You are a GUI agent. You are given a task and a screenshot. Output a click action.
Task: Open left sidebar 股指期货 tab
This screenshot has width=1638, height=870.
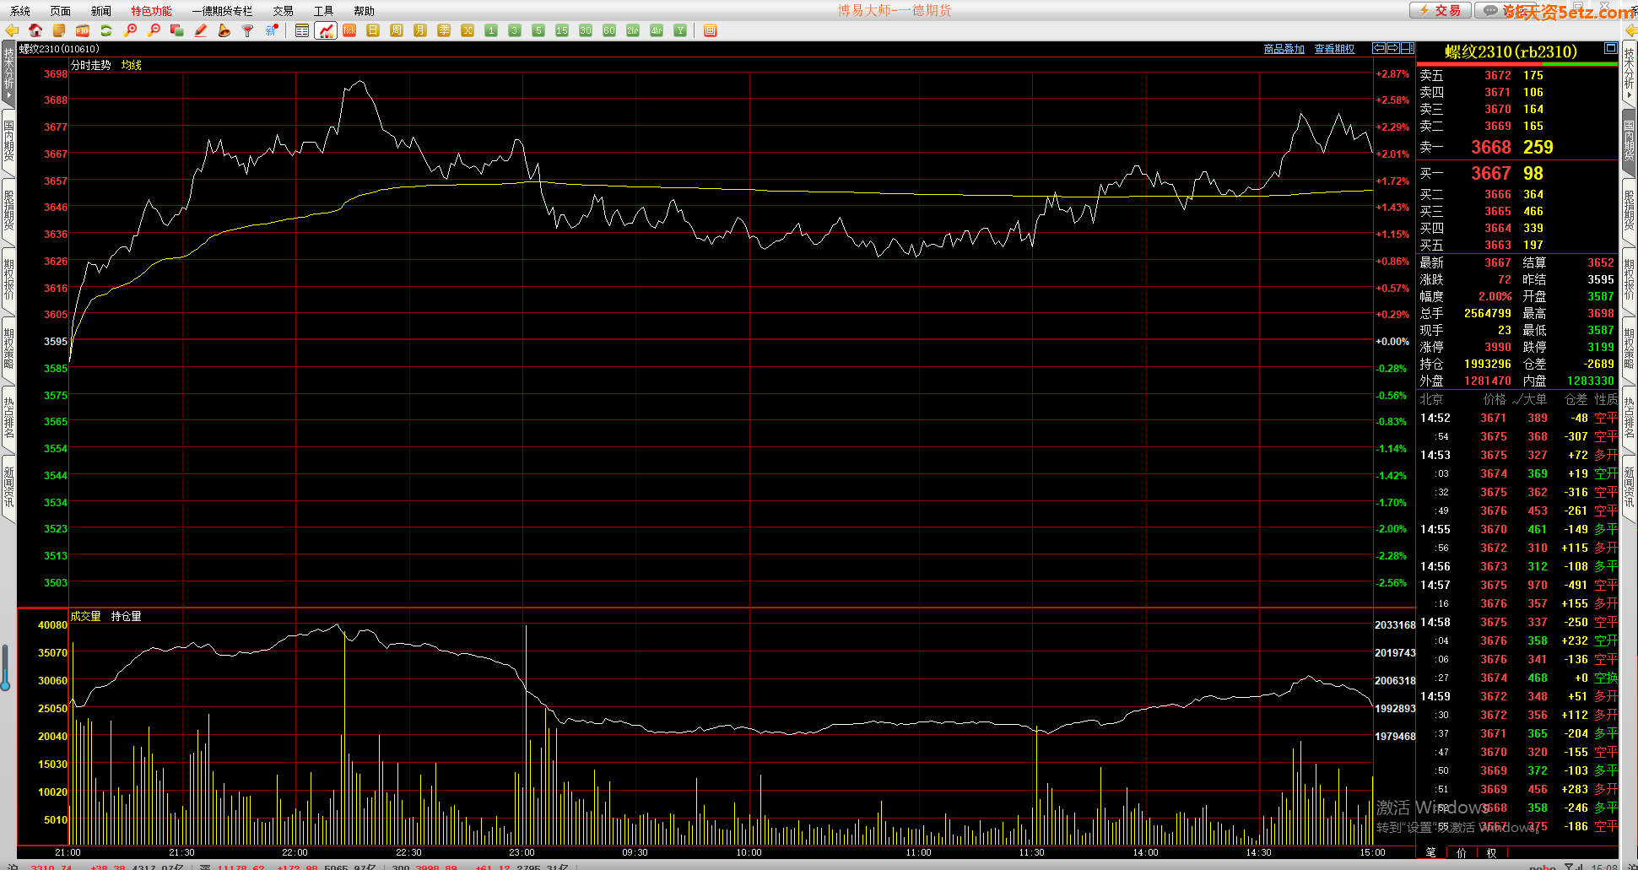[8, 210]
